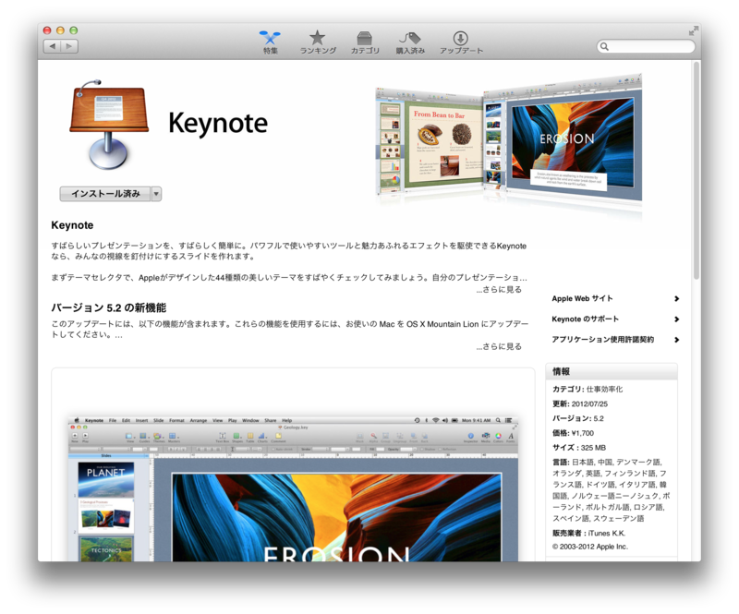Click chevron next to アプリケーション使用許諾契約

(x=676, y=340)
